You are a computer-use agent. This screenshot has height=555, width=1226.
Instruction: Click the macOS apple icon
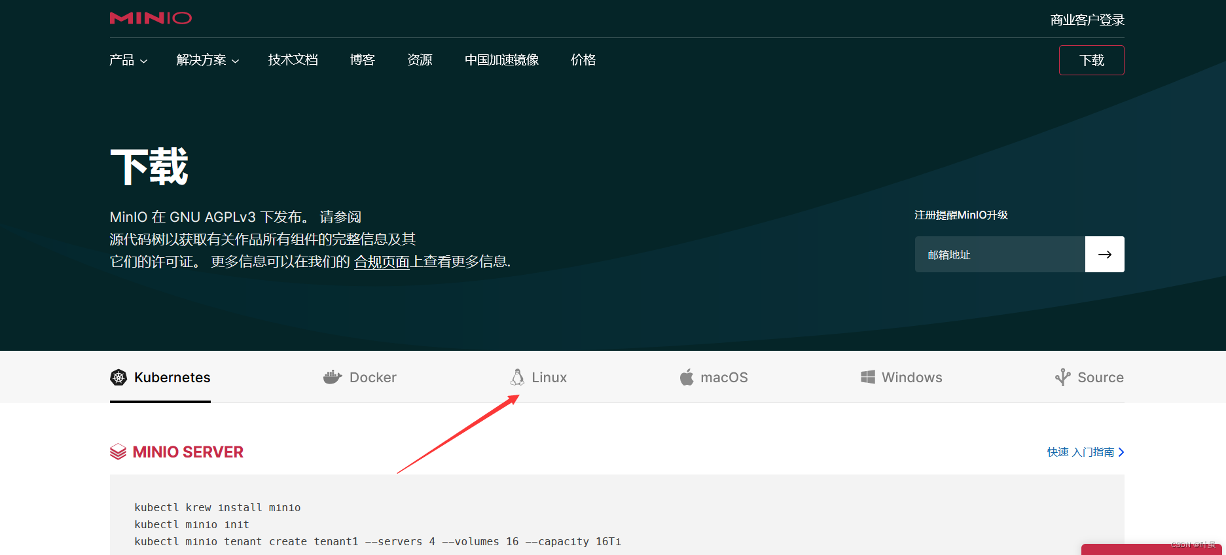click(687, 377)
